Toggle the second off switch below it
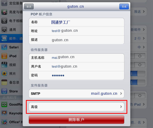The image size is (153, 128). click(138, 65)
